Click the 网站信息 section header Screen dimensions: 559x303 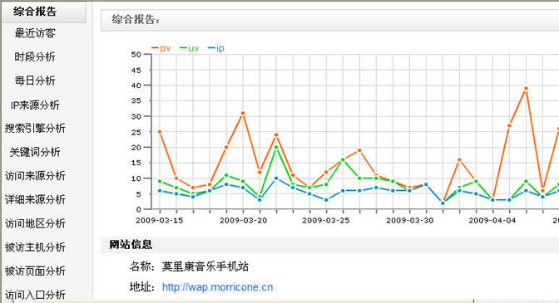coord(131,245)
